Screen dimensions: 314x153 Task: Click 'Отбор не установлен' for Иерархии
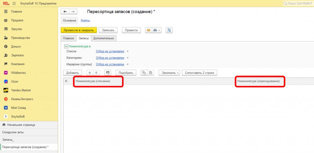[x=110, y=64]
